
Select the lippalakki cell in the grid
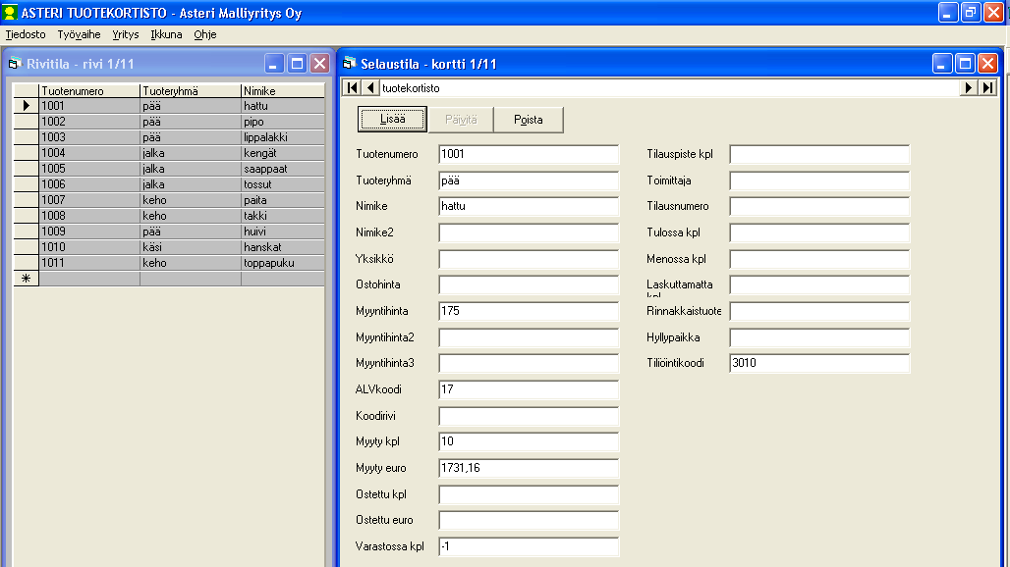pyautogui.click(x=283, y=137)
